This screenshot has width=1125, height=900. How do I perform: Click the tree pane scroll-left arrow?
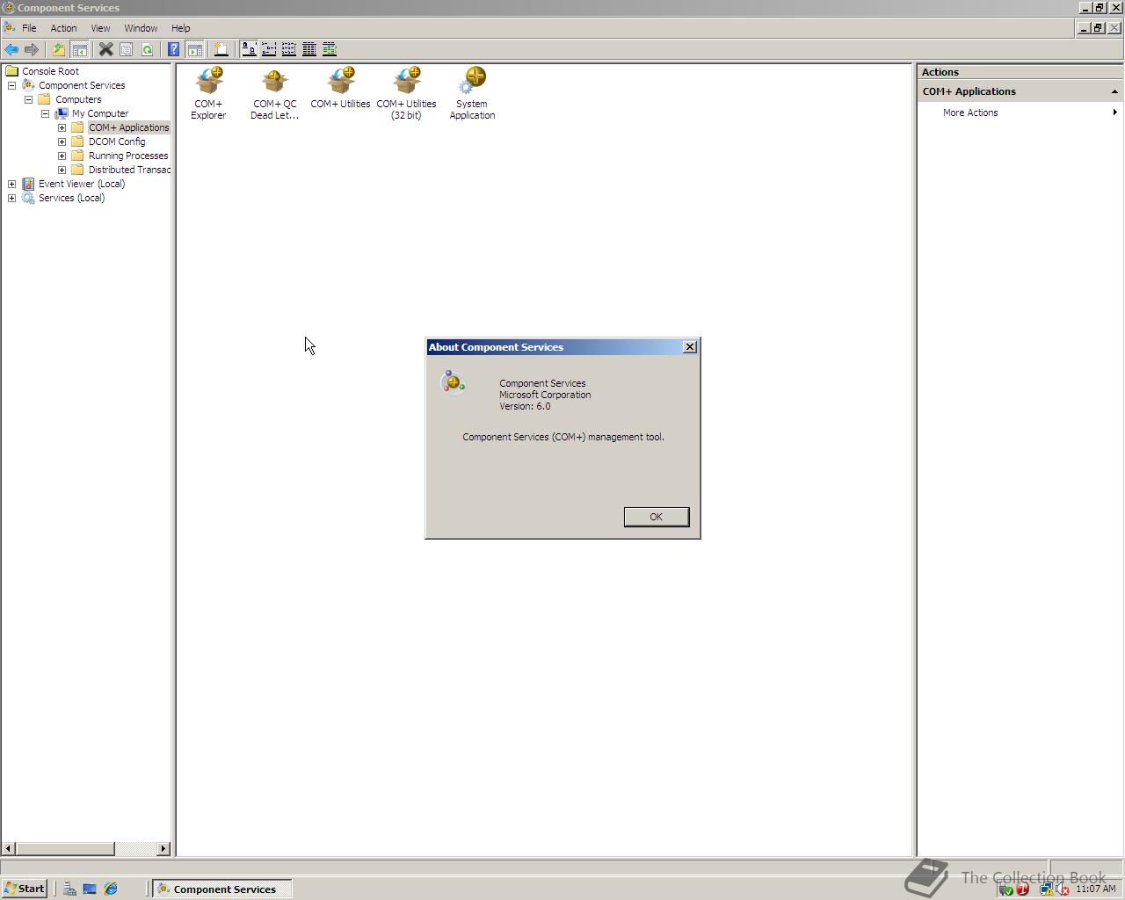point(9,848)
